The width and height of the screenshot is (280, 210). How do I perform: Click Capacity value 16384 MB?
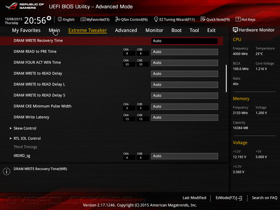pyautogui.click(x=241, y=128)
